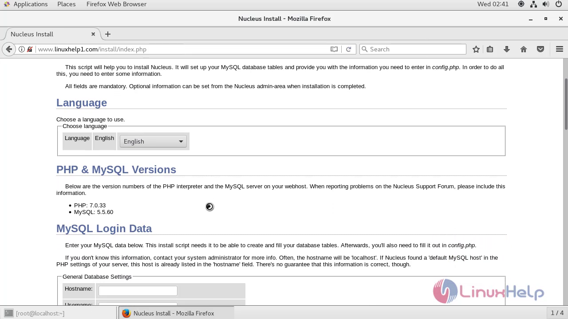
Task: Click the Language heading
Action: tap(82, 103)
